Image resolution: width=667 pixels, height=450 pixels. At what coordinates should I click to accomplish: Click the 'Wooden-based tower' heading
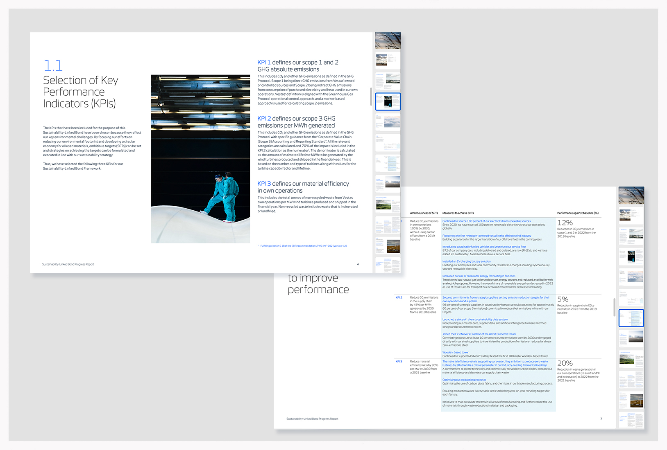456,352
